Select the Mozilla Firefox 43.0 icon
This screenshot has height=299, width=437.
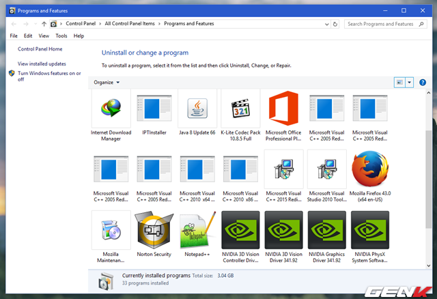pos(370,169)
